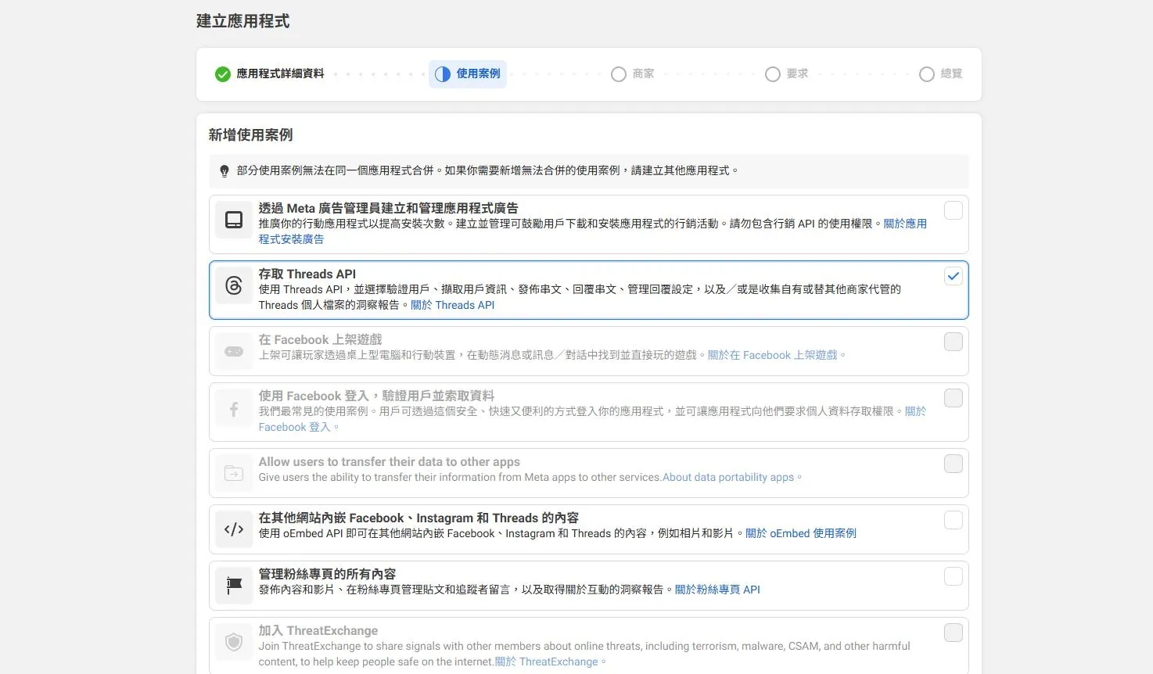Check the 加入 ThreatExchange checkbox
This screenshot has width=1153, height=674.
(x=953, y=632)
